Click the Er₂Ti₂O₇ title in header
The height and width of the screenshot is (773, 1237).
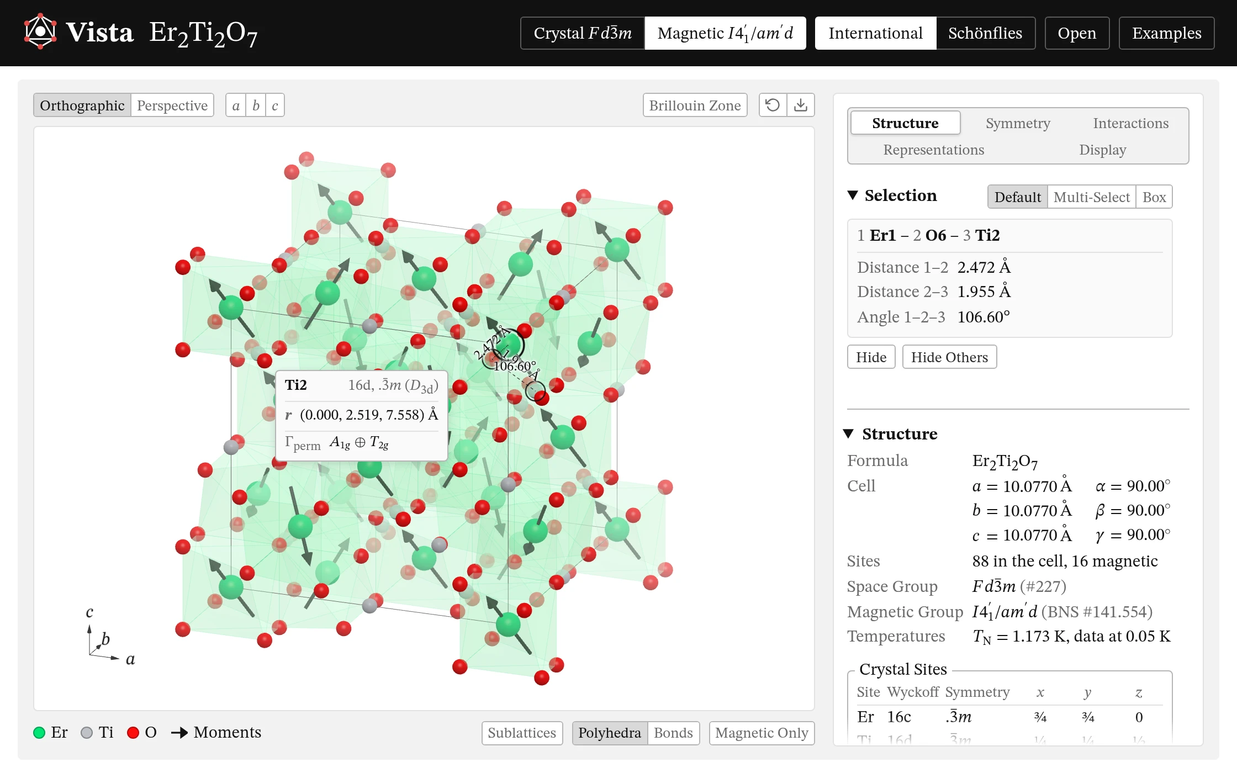203,33
